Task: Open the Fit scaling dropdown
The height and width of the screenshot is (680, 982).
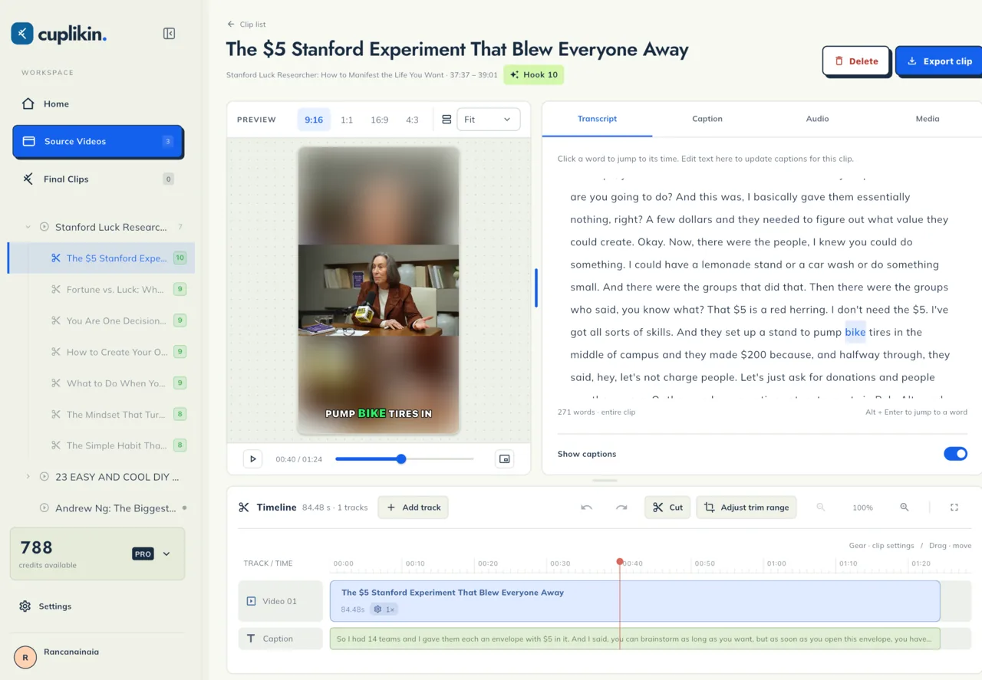Action: [x=489, y=120]
